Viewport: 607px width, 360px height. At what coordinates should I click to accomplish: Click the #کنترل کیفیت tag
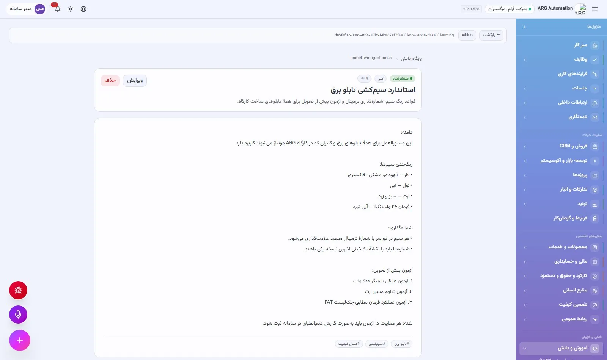pyautogui.click(x=349, y=344)
